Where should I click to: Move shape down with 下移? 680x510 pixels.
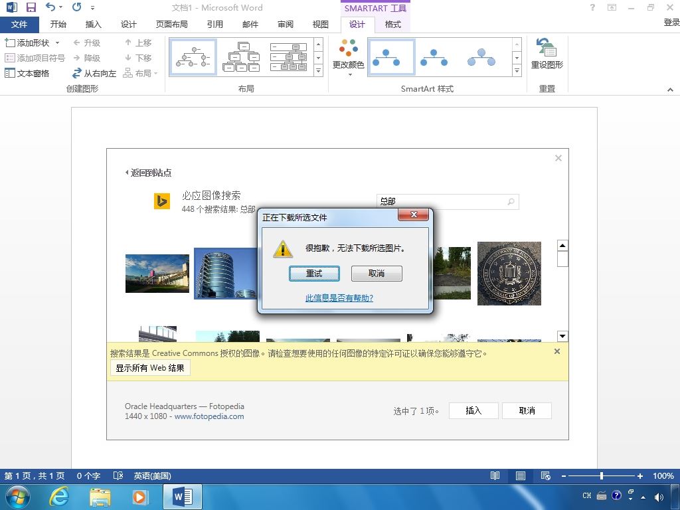[x=138, y=58]
